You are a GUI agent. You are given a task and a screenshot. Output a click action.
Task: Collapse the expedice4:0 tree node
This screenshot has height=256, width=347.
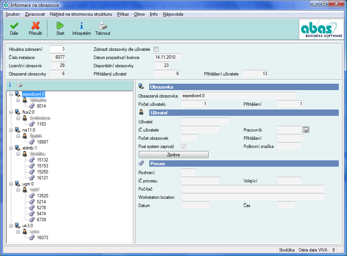point(11,94)
